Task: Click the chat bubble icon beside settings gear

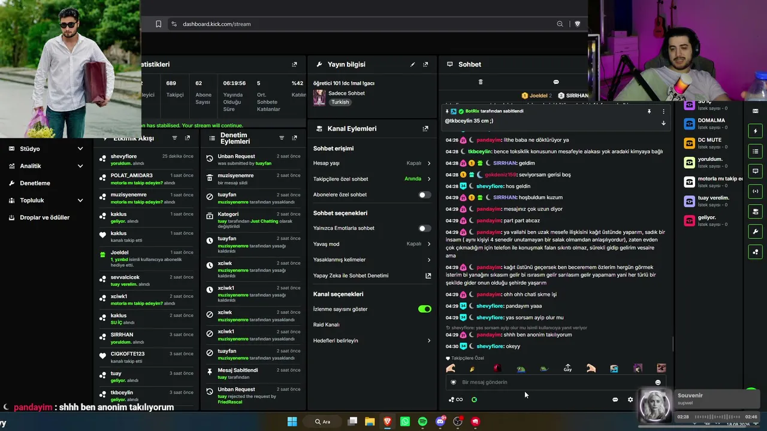Action: pyautogui.click(x=615, y=399)
